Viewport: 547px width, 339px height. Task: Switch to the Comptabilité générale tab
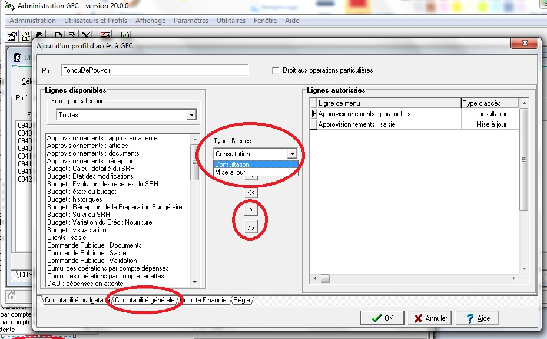click(144, 300)
